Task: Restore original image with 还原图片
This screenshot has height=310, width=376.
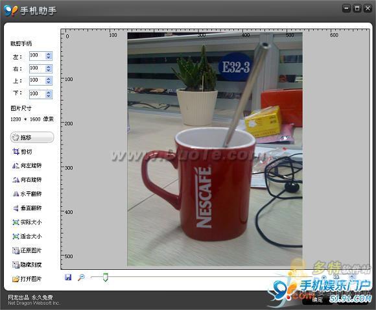Action: pyautogui.click(x=27, y=250)
